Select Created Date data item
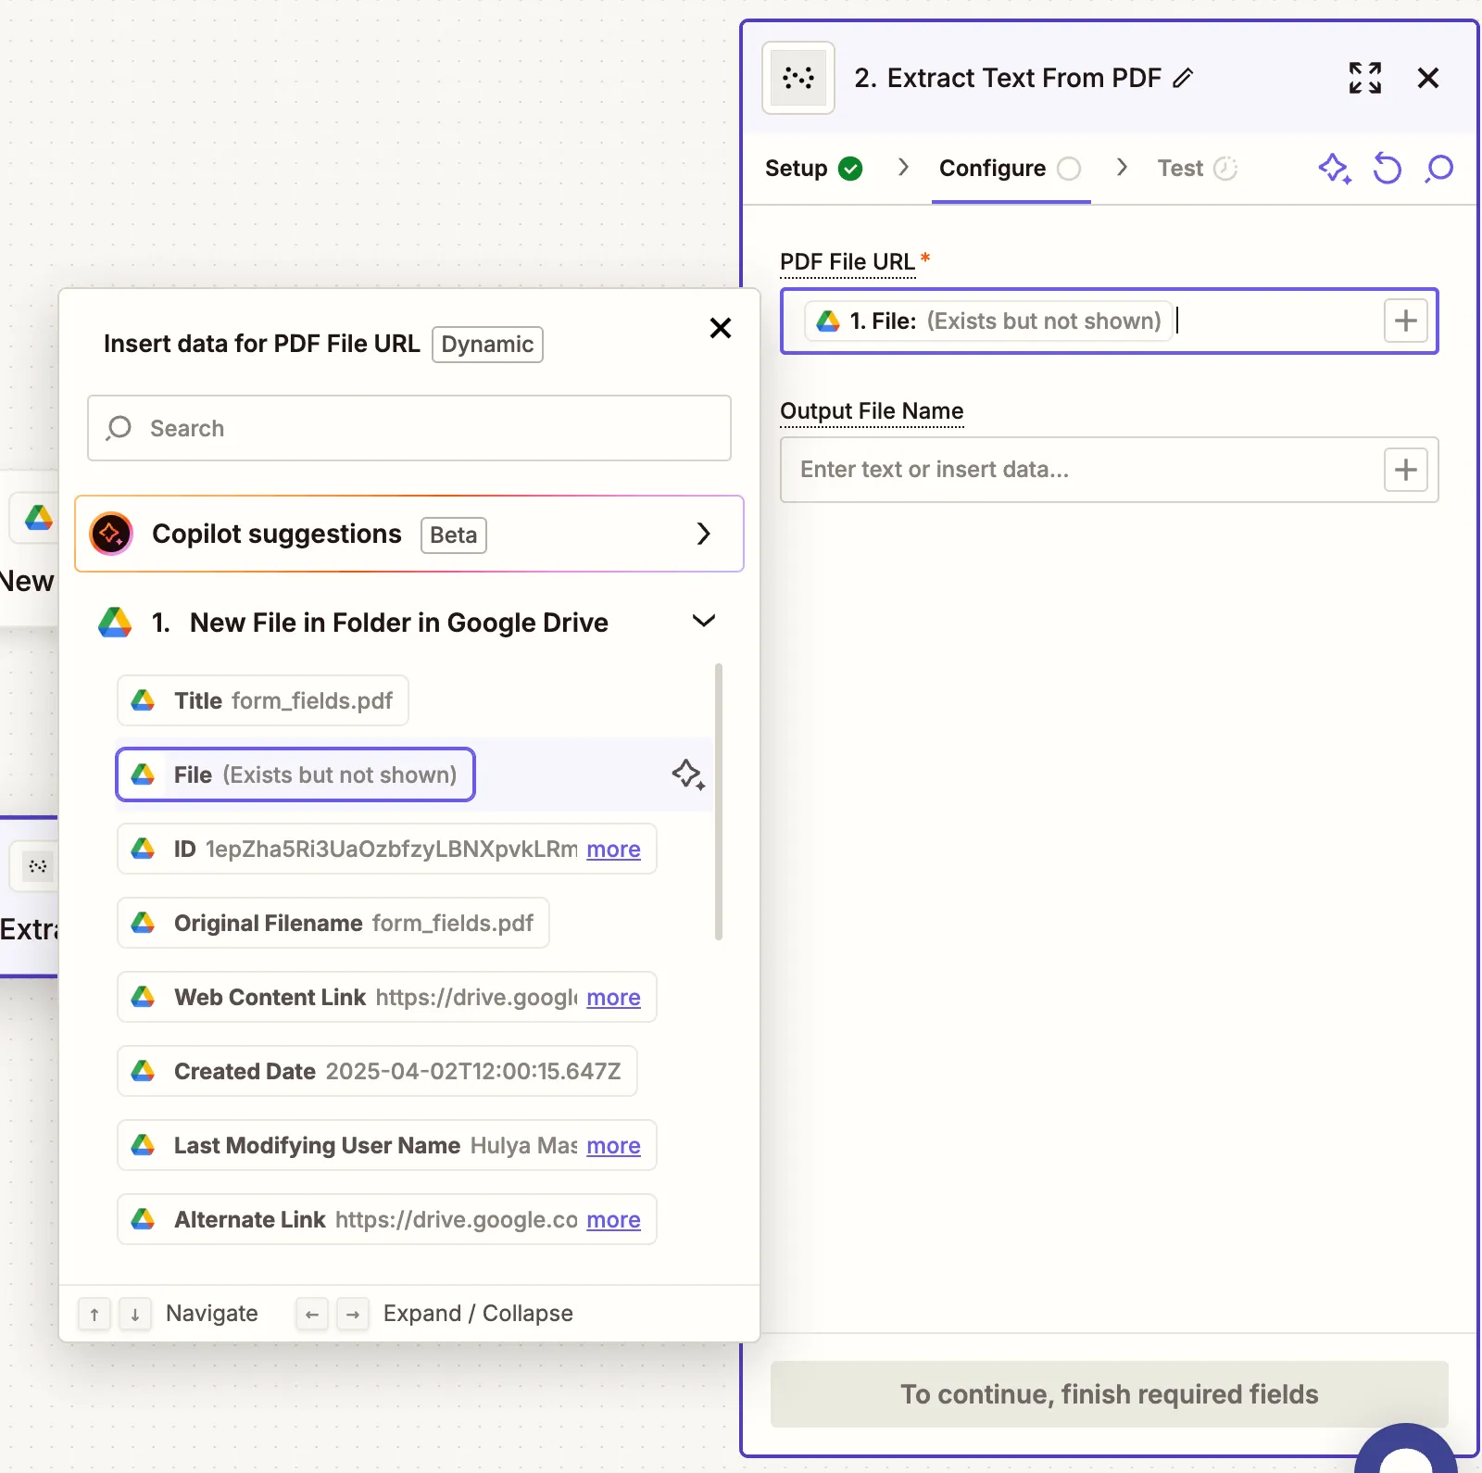The height and width of the screenshot is (1473, 1482). click(377, 1071)
